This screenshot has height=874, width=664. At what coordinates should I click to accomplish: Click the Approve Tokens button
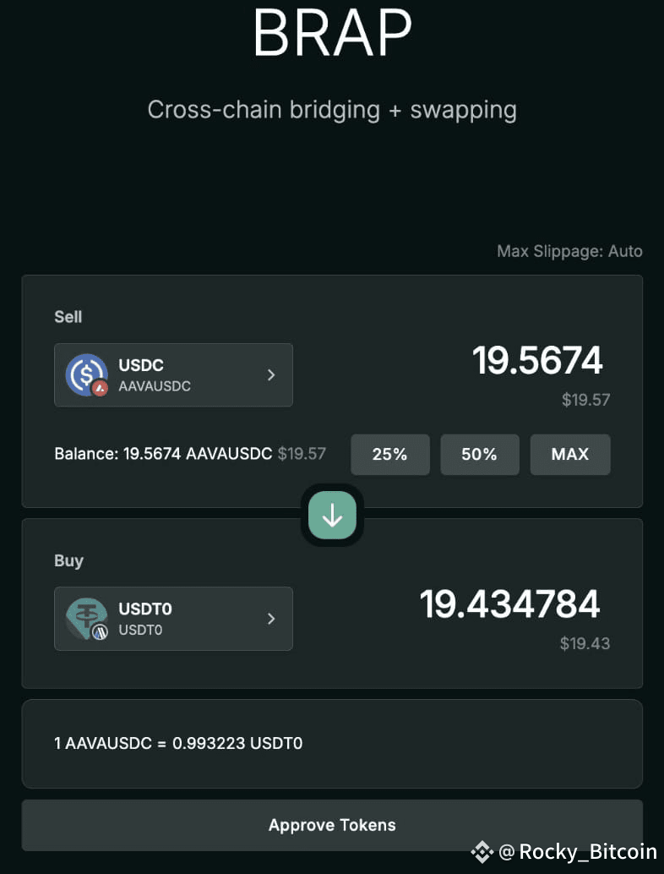click(x=332, y=825)
